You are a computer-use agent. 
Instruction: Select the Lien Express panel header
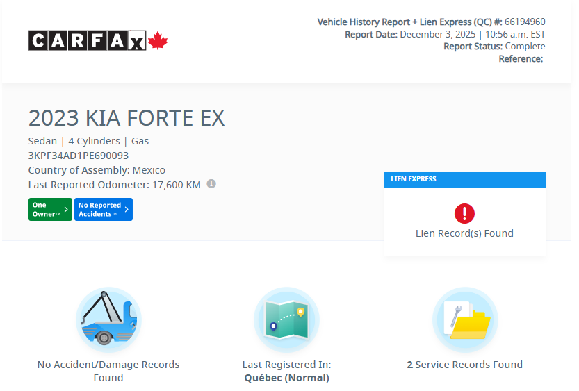pos(464,179)
